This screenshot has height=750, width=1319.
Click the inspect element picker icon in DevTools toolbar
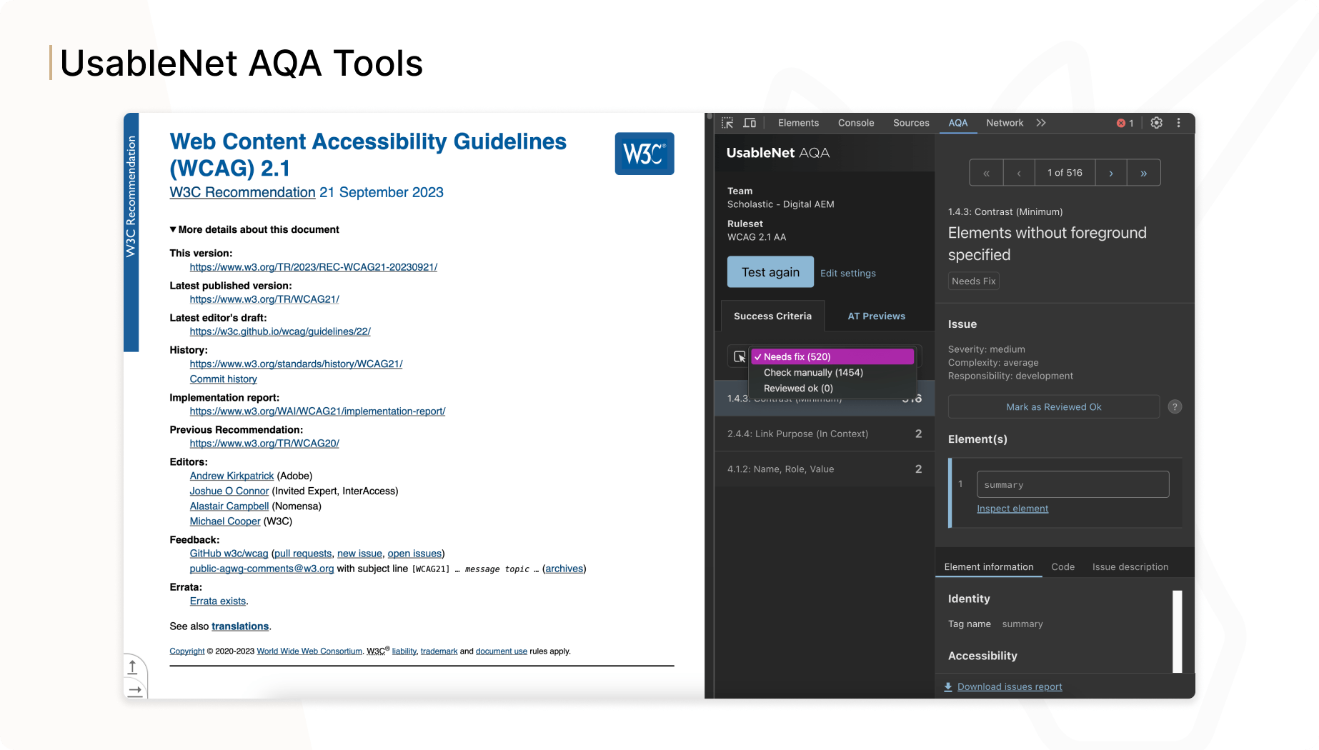pos(727,123)
